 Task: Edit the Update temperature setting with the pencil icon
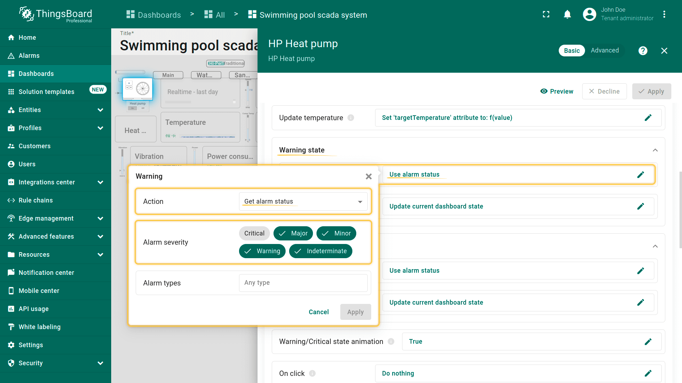(648, 118)
